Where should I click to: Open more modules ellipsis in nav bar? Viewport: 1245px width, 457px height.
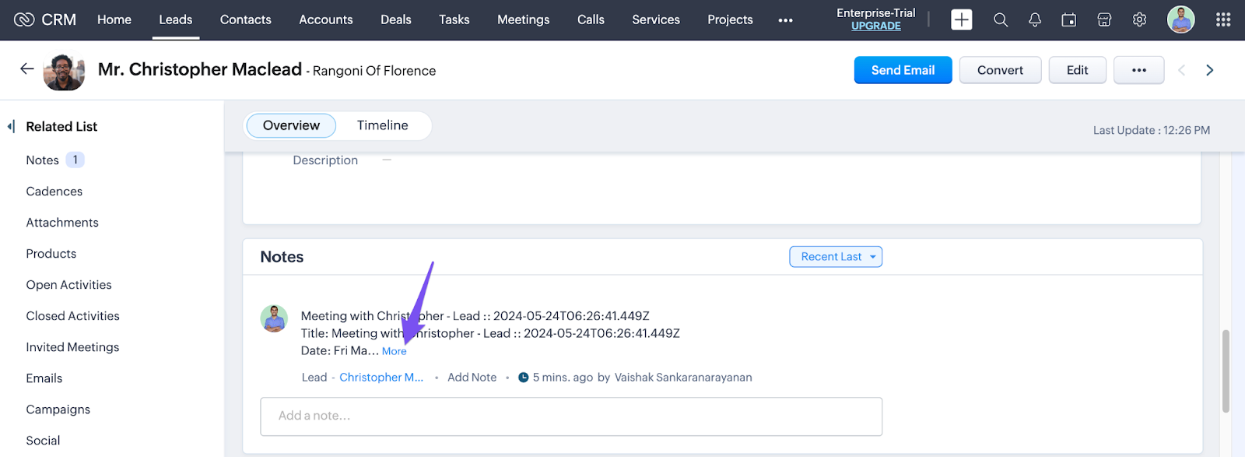pyautogui.click(x=785, y=20)
